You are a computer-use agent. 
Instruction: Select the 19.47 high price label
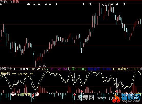click(107, 5)
